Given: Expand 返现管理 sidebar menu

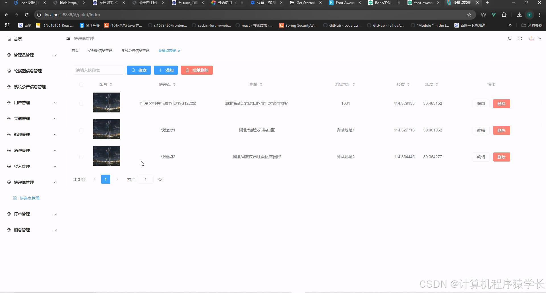Looking at the screenshot, I should pos(31,135).
